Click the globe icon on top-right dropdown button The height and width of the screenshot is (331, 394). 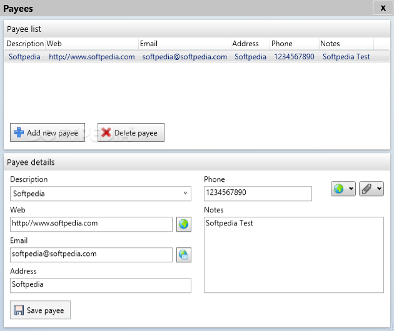339,189
